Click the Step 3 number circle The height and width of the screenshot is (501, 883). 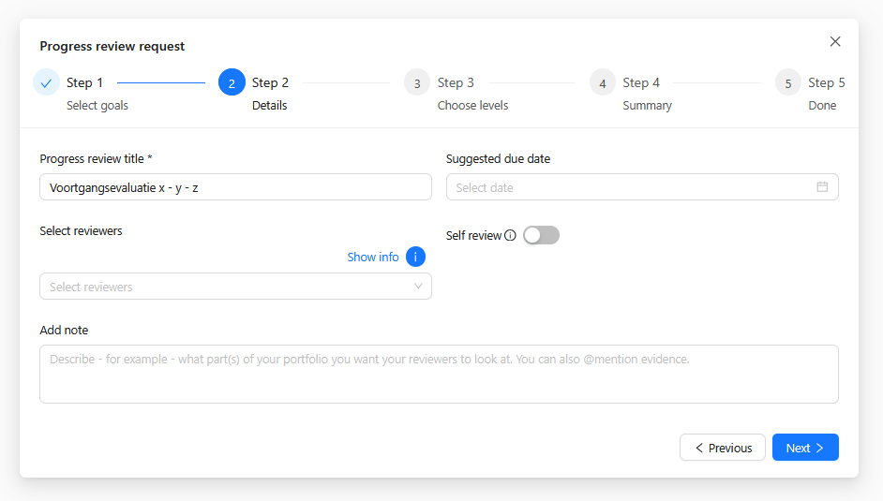point(417,82)
